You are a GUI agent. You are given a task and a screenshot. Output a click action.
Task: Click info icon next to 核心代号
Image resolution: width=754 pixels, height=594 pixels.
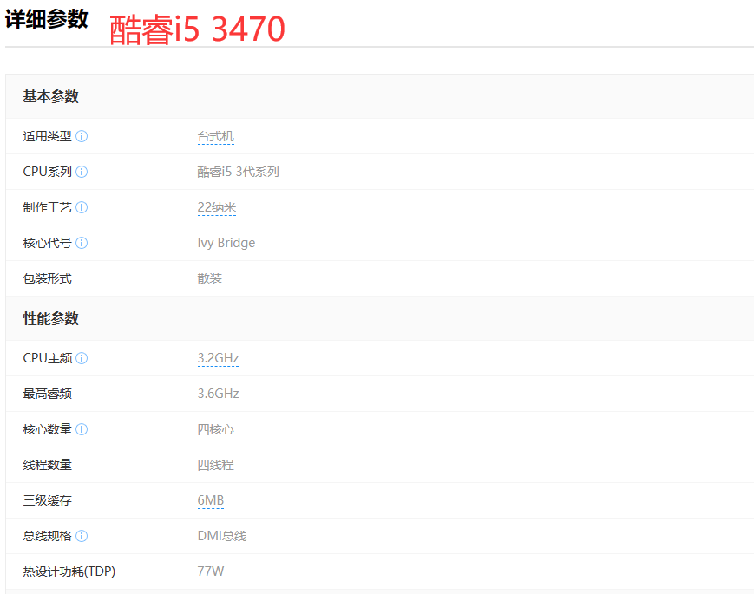pyautogui.click(x=82, y=243)
